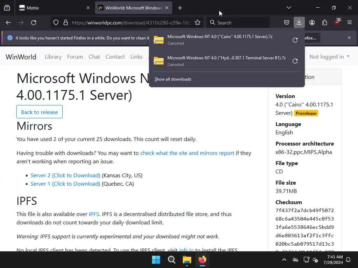Click the Firefox taskbar icon

point(202,260)
